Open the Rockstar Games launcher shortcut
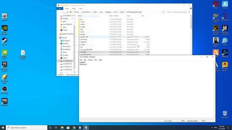Screen dimensions: 232x130 tap(225, 66)
